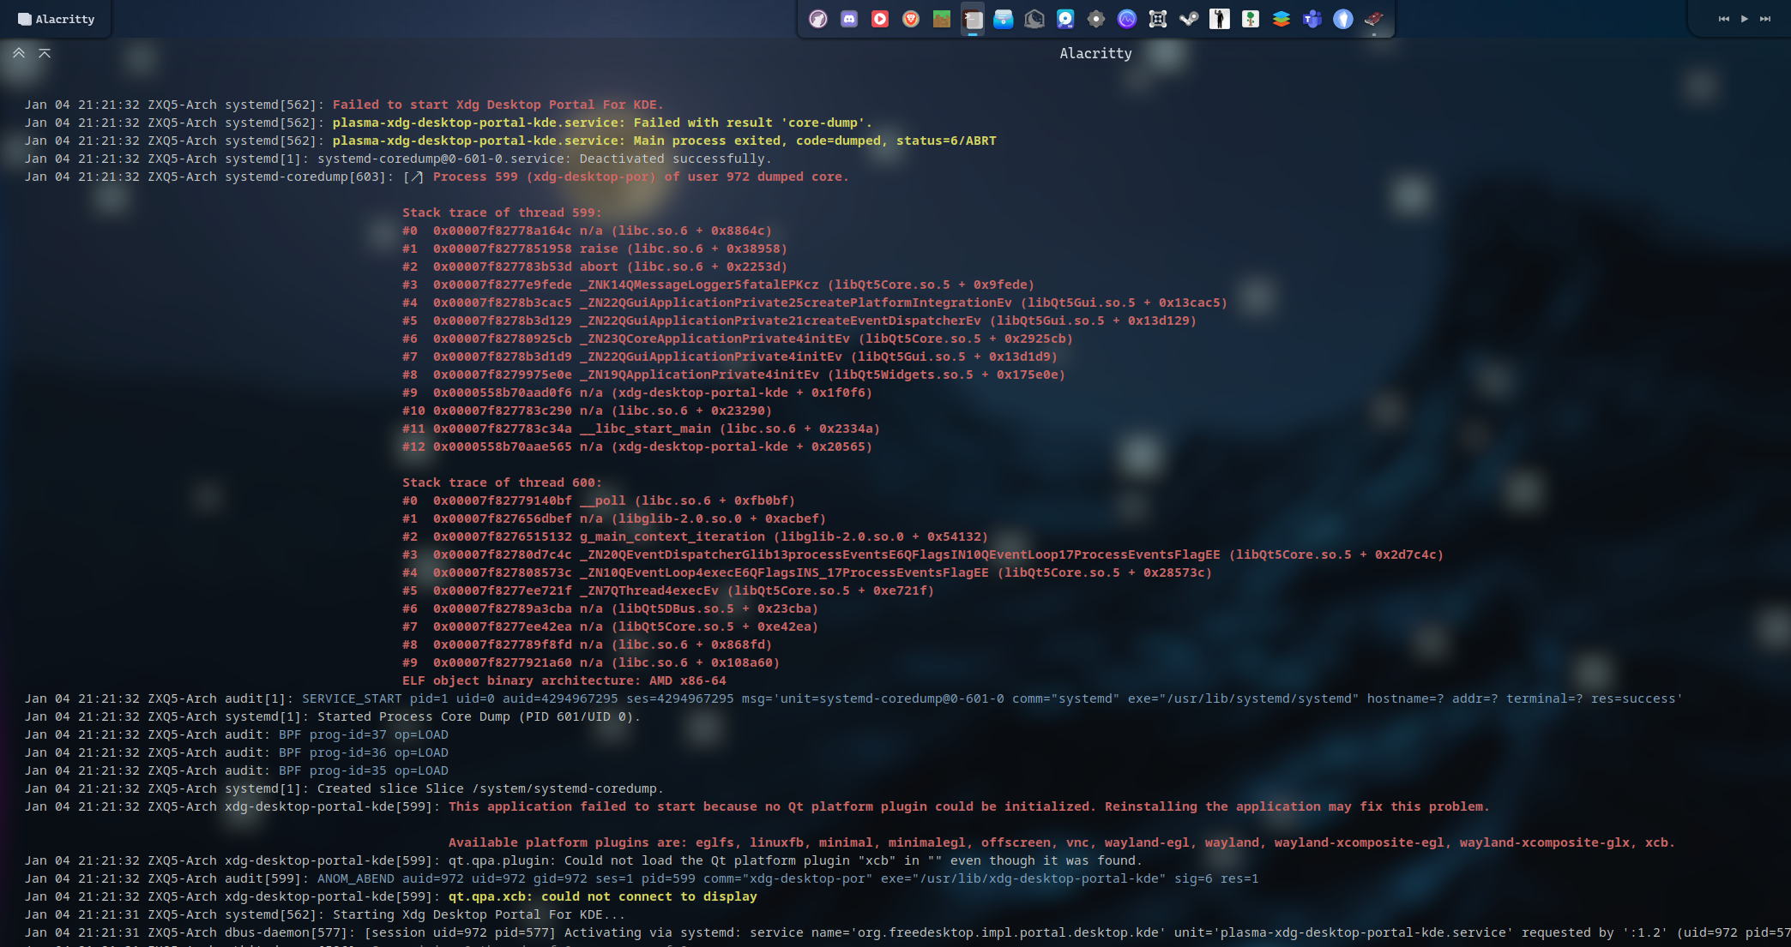The width and height of the screenshot is (1791, 947).
Task: Launch the Brave browser icon
Action: [912, 19]
